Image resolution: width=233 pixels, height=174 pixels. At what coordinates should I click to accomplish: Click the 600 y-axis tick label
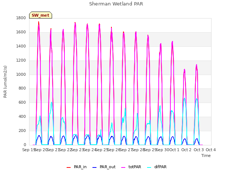coord(22,103)
